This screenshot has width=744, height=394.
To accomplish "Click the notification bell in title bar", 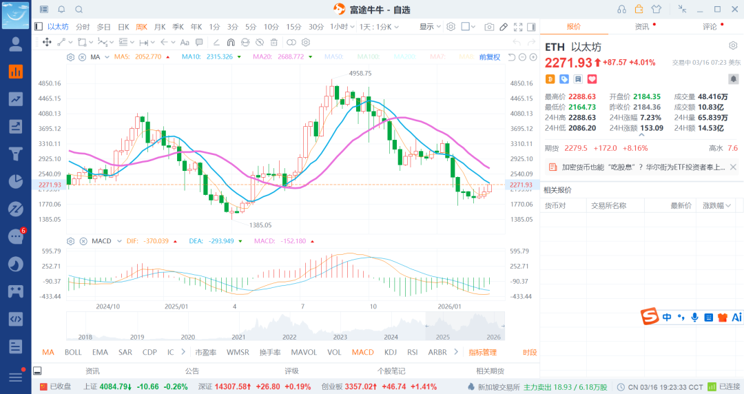I will coord(62,10).
